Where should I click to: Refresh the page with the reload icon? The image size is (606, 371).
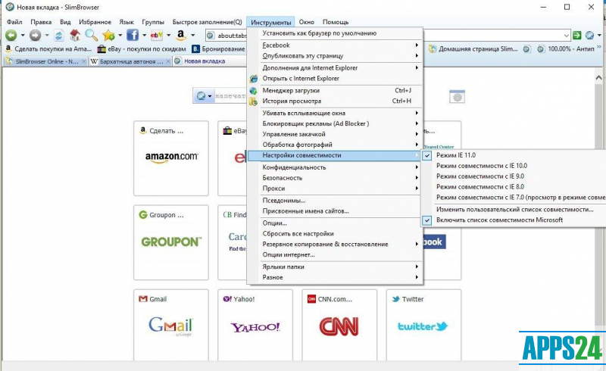coord(58,36)
